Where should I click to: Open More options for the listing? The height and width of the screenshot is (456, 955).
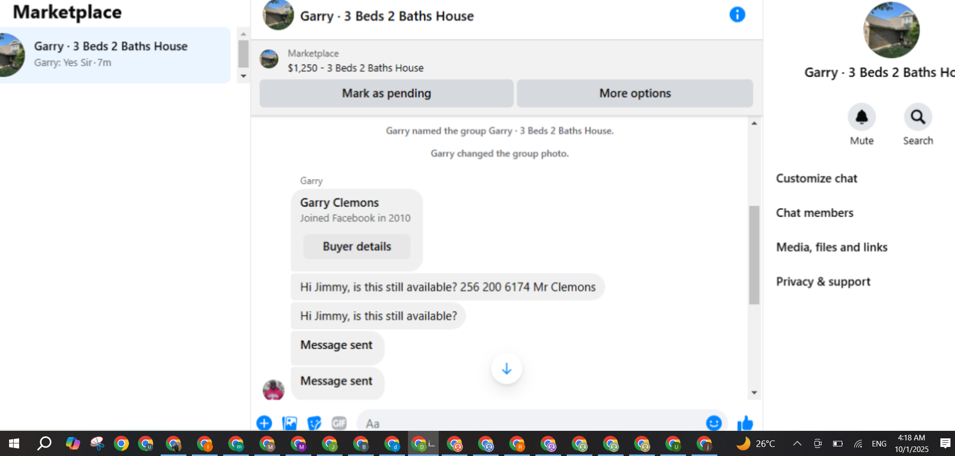(x=635, y=93)
